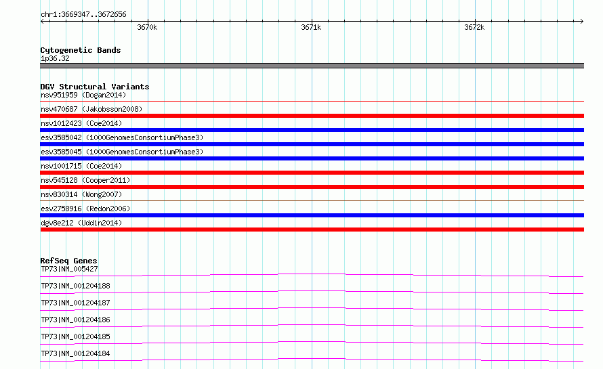Screen dimensions: 603x369
Task: Click the red bar under nsv545128
Action: (312, 187)
